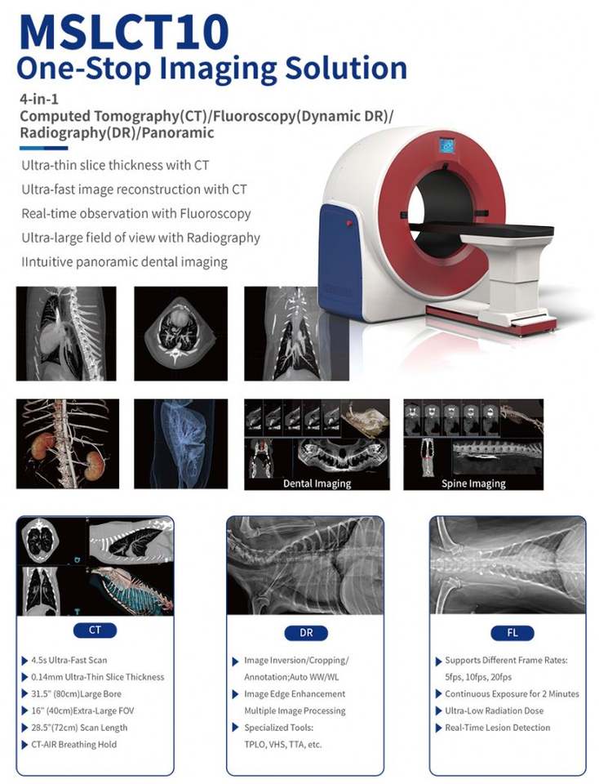Click the blue CT badge label
599x784 pixels.
point(95,630)
